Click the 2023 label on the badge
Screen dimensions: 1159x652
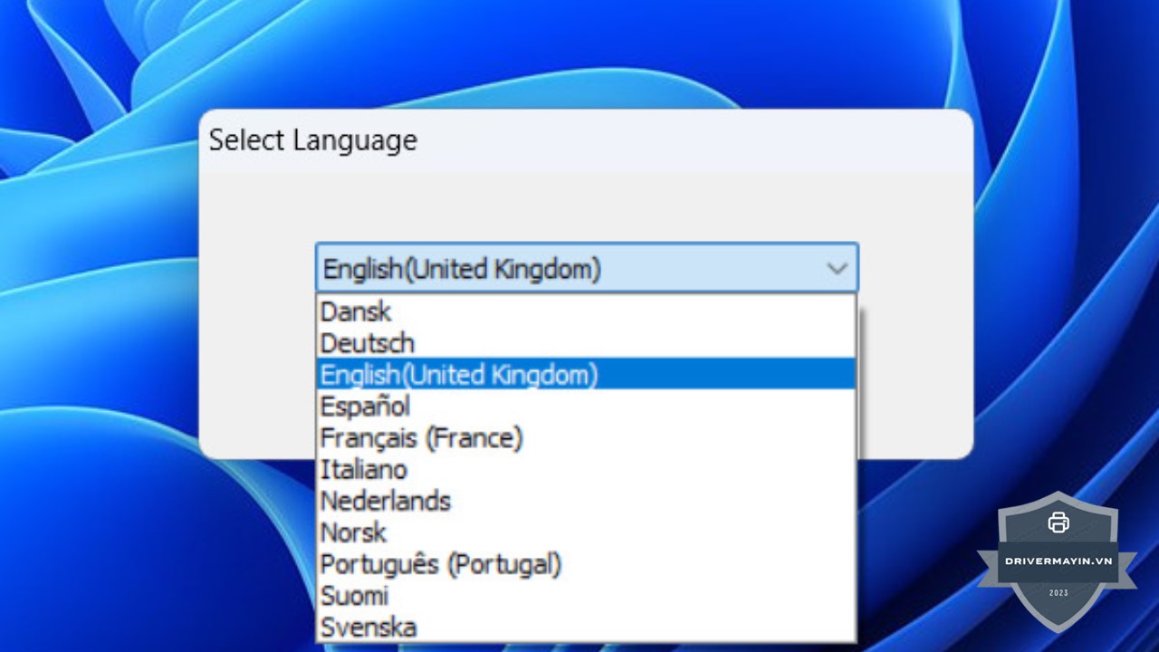[x=1058, y=593]
